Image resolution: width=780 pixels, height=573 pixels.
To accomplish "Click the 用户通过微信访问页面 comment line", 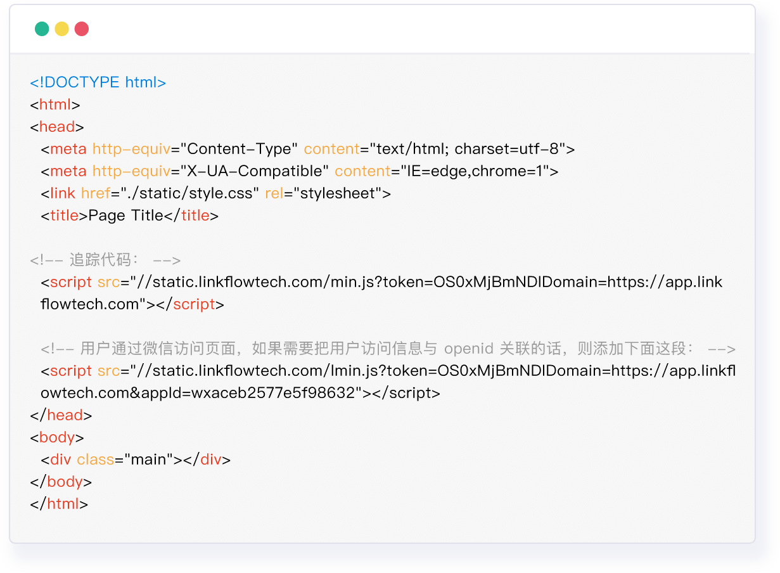I will [388, 349].
